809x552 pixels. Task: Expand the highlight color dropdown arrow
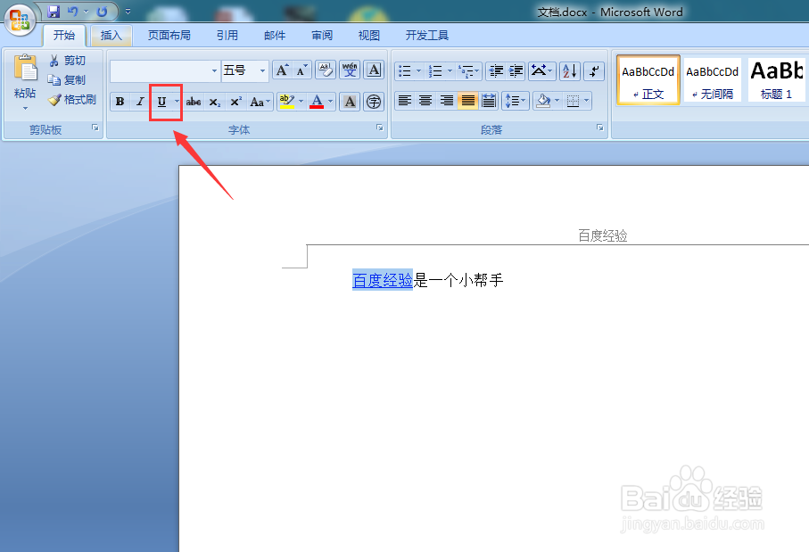[301, 102]
